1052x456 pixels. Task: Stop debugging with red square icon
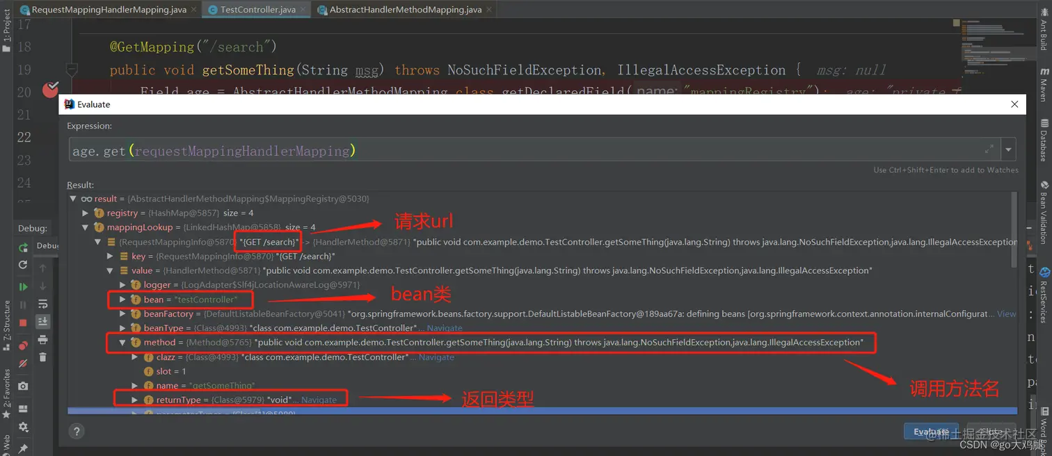point(23,323)
